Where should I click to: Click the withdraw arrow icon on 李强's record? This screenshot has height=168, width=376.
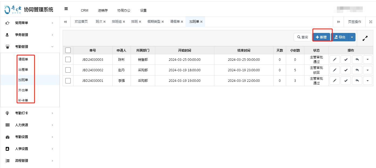pyautogui.click(x=357, y=80)
